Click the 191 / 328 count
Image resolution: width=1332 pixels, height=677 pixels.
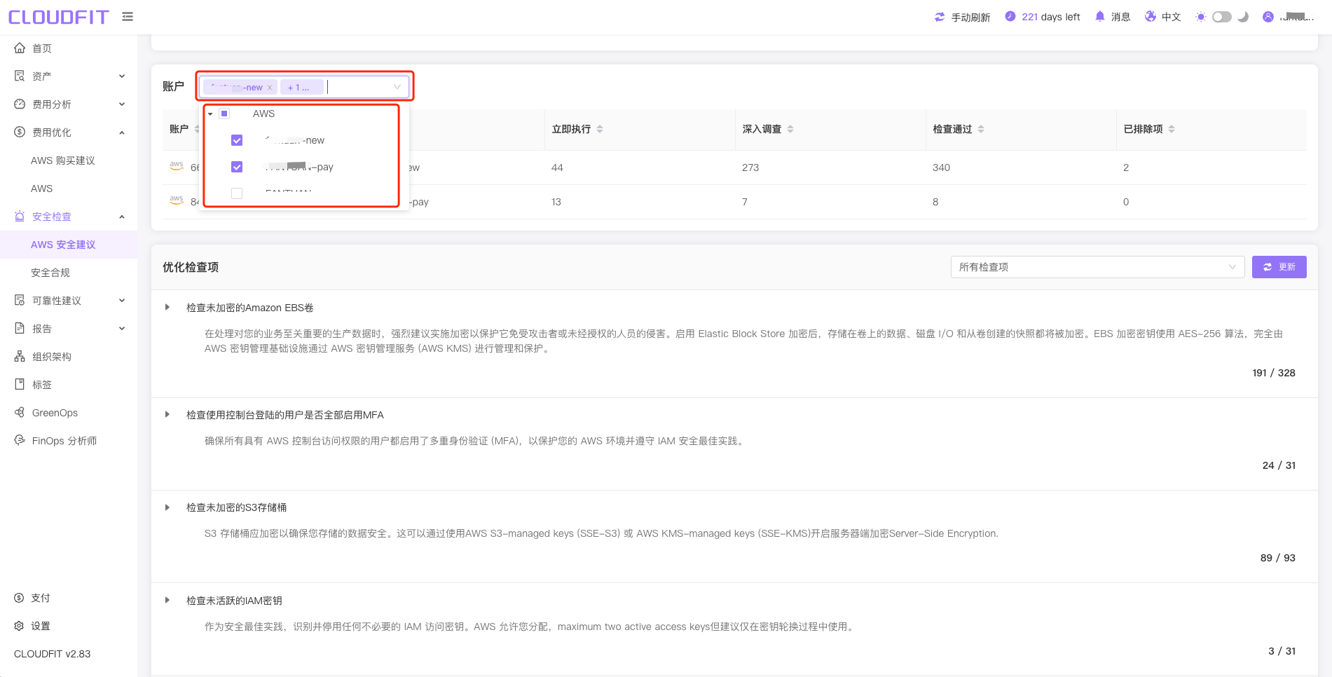pos(1274,373)
